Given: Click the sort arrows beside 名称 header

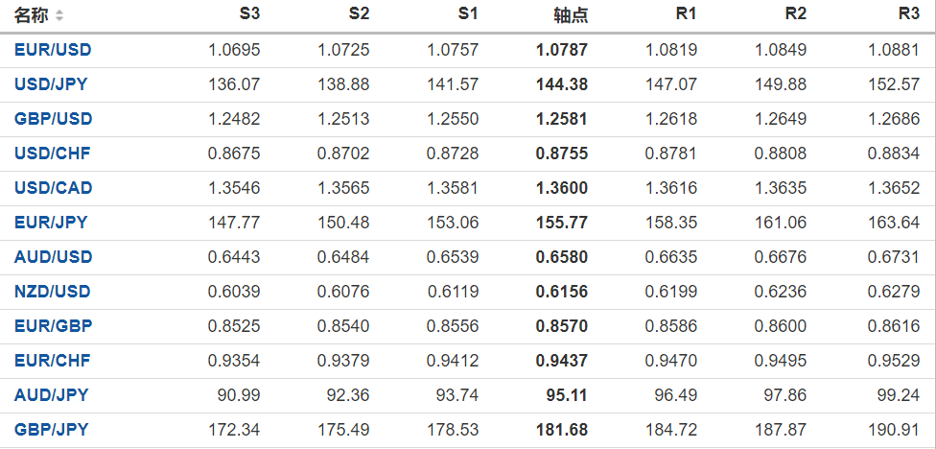Looking at the screenshot, I should pos(60,16).
